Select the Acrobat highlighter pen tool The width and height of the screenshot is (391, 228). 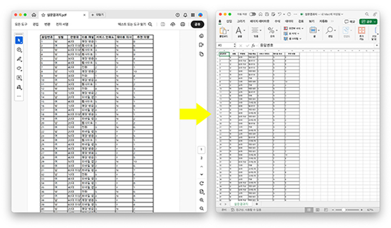19,59
